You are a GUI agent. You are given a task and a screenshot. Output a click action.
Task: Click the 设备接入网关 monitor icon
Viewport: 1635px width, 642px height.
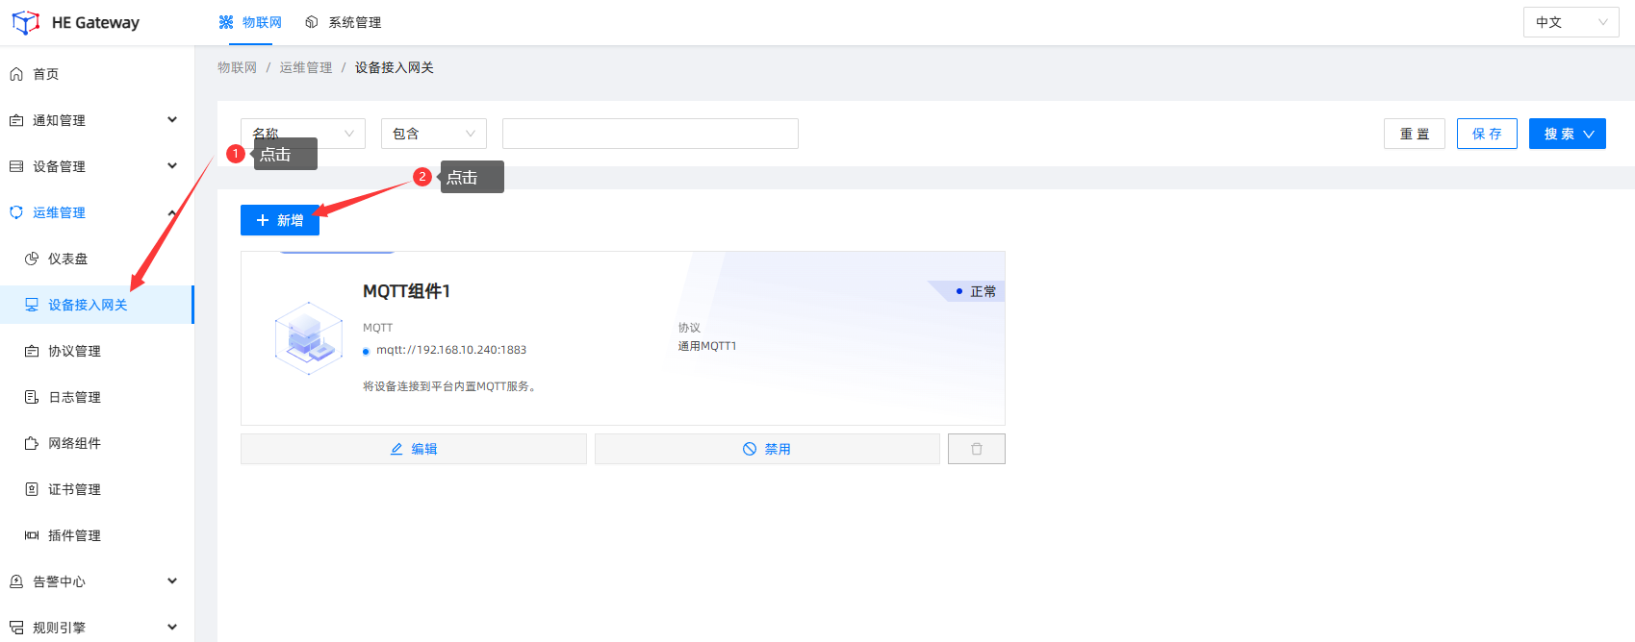32,305
